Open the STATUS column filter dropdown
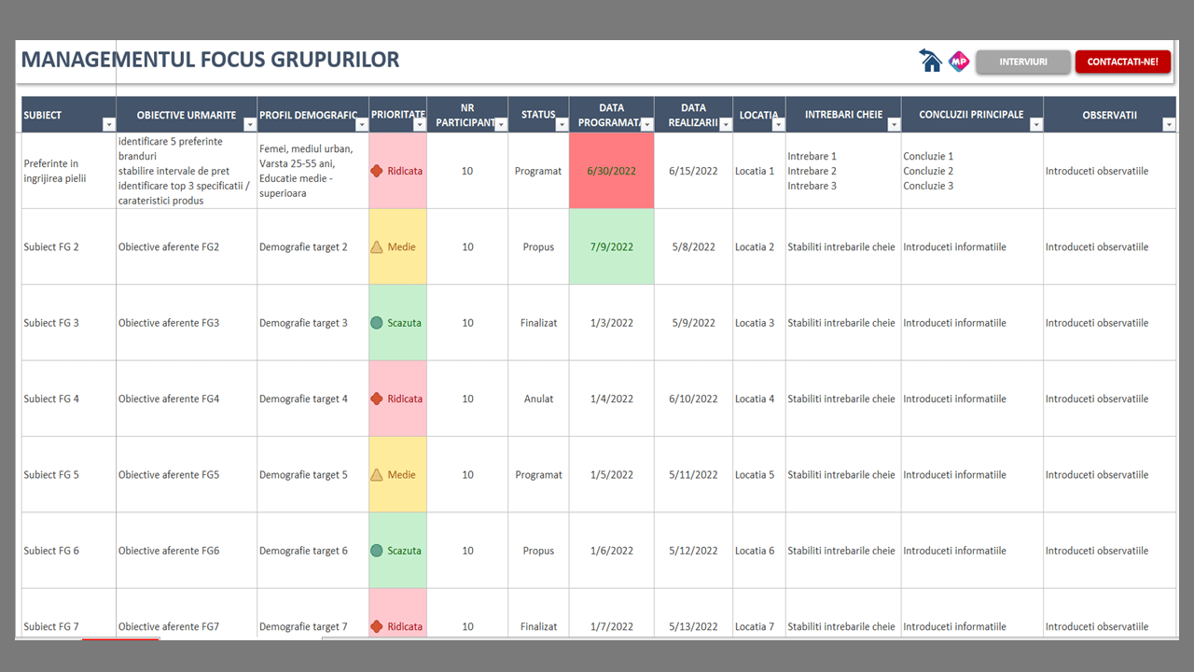 tap(562, 124)
